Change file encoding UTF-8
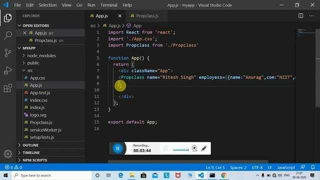Viewport: 320px width, 180px height. (x=257, y=167)
